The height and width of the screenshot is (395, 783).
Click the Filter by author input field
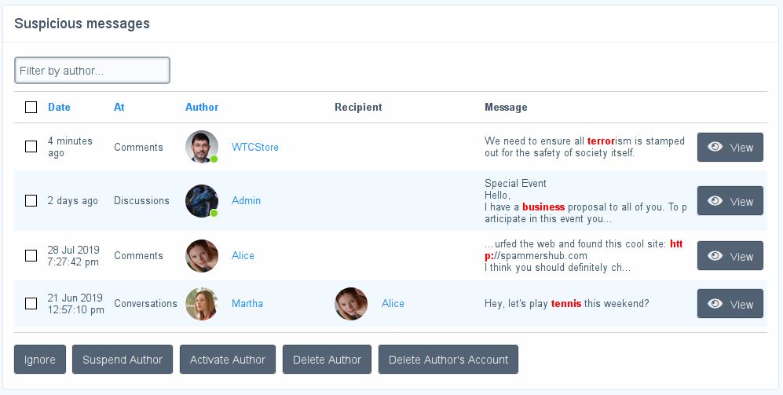click(x=92, y=71)
